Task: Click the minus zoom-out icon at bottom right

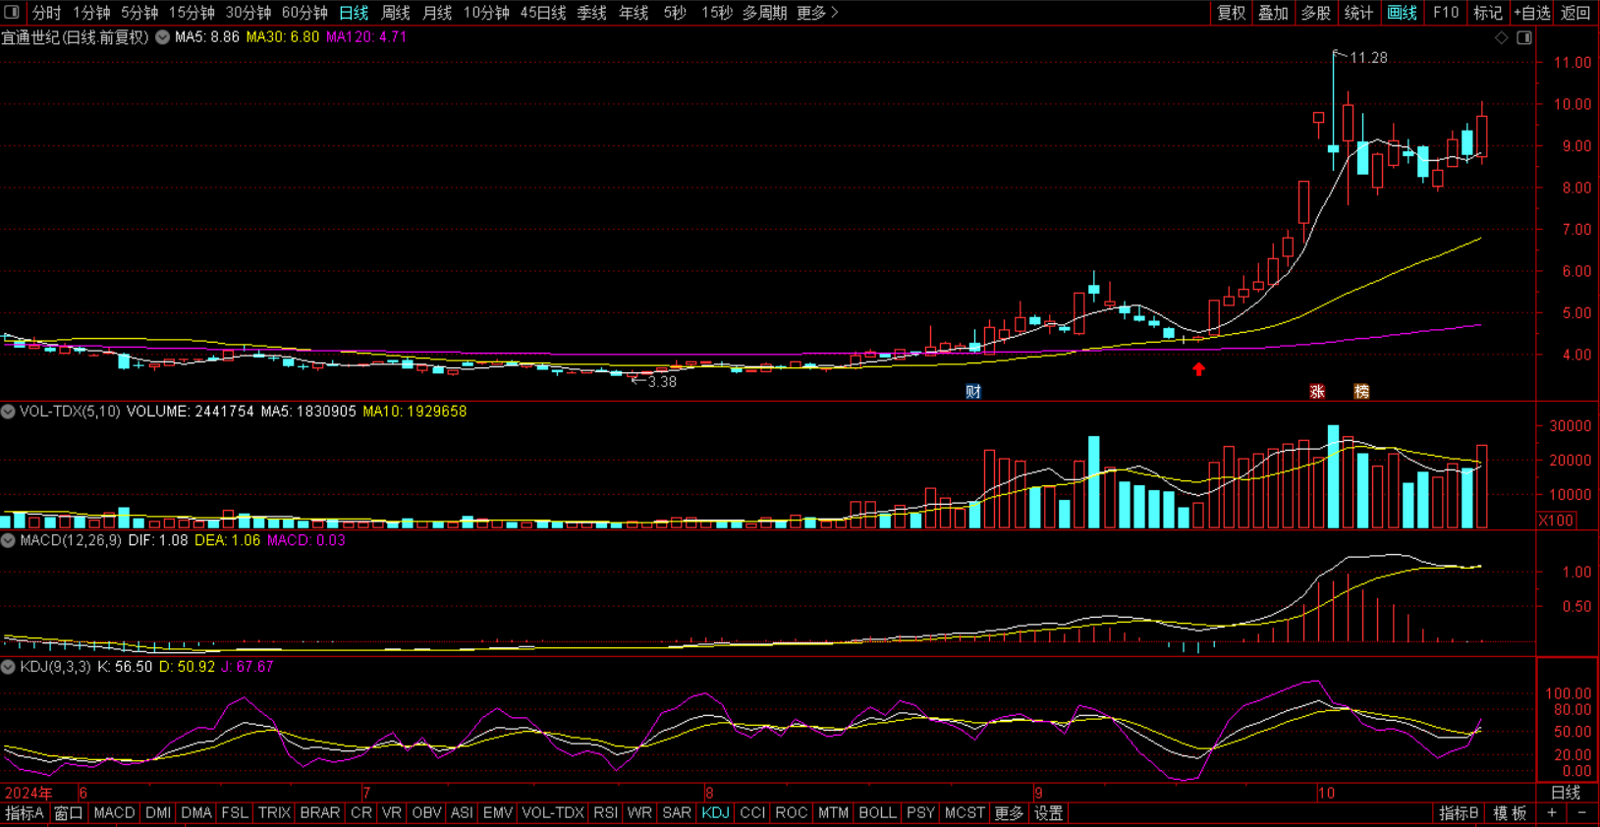Action: tap(1581, 813)
